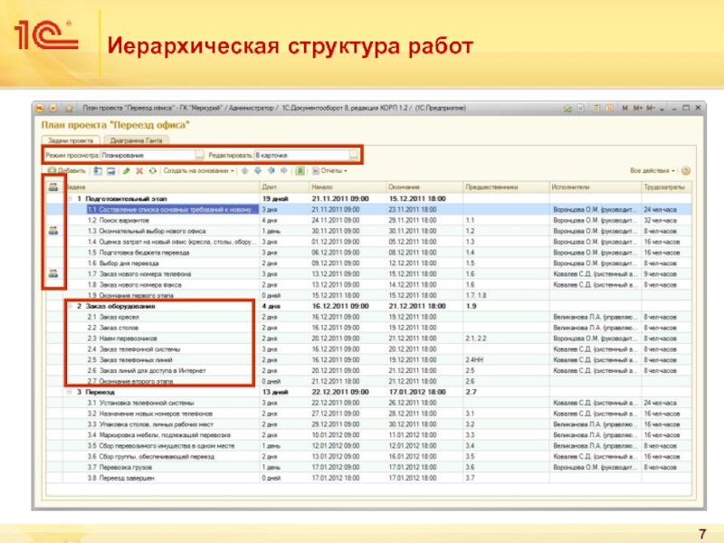The height and width of the screenshot is (543, 724).
Task: Click the green Добавить (Add) button
Action: tap(65, 170)
